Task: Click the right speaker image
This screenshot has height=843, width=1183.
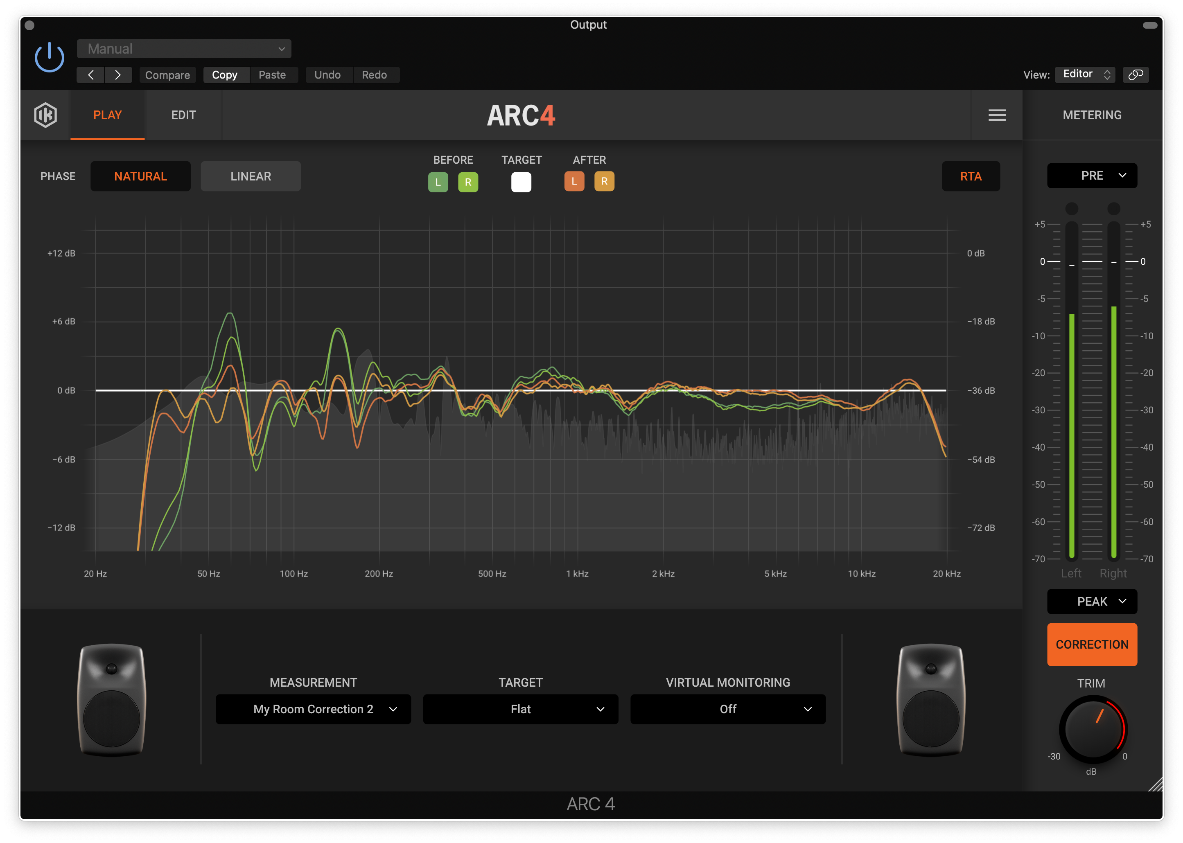Action: (931, 700)
